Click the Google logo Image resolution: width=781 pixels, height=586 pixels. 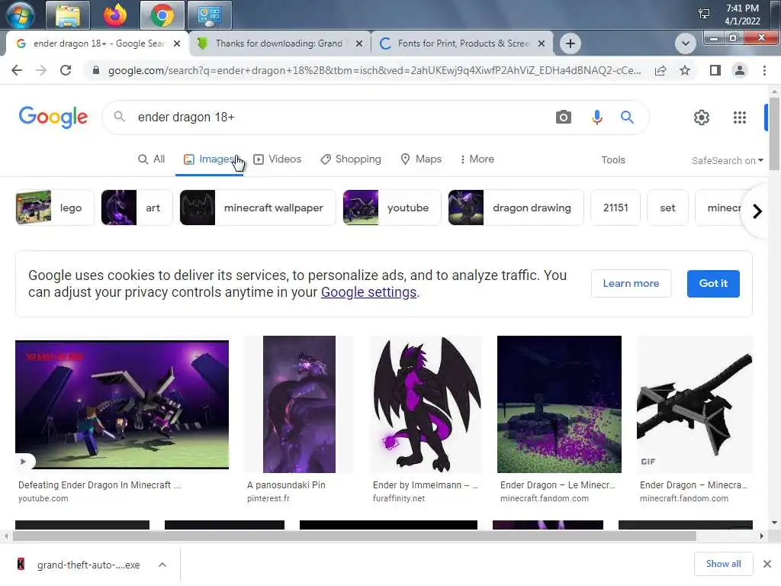click(53, 117)
